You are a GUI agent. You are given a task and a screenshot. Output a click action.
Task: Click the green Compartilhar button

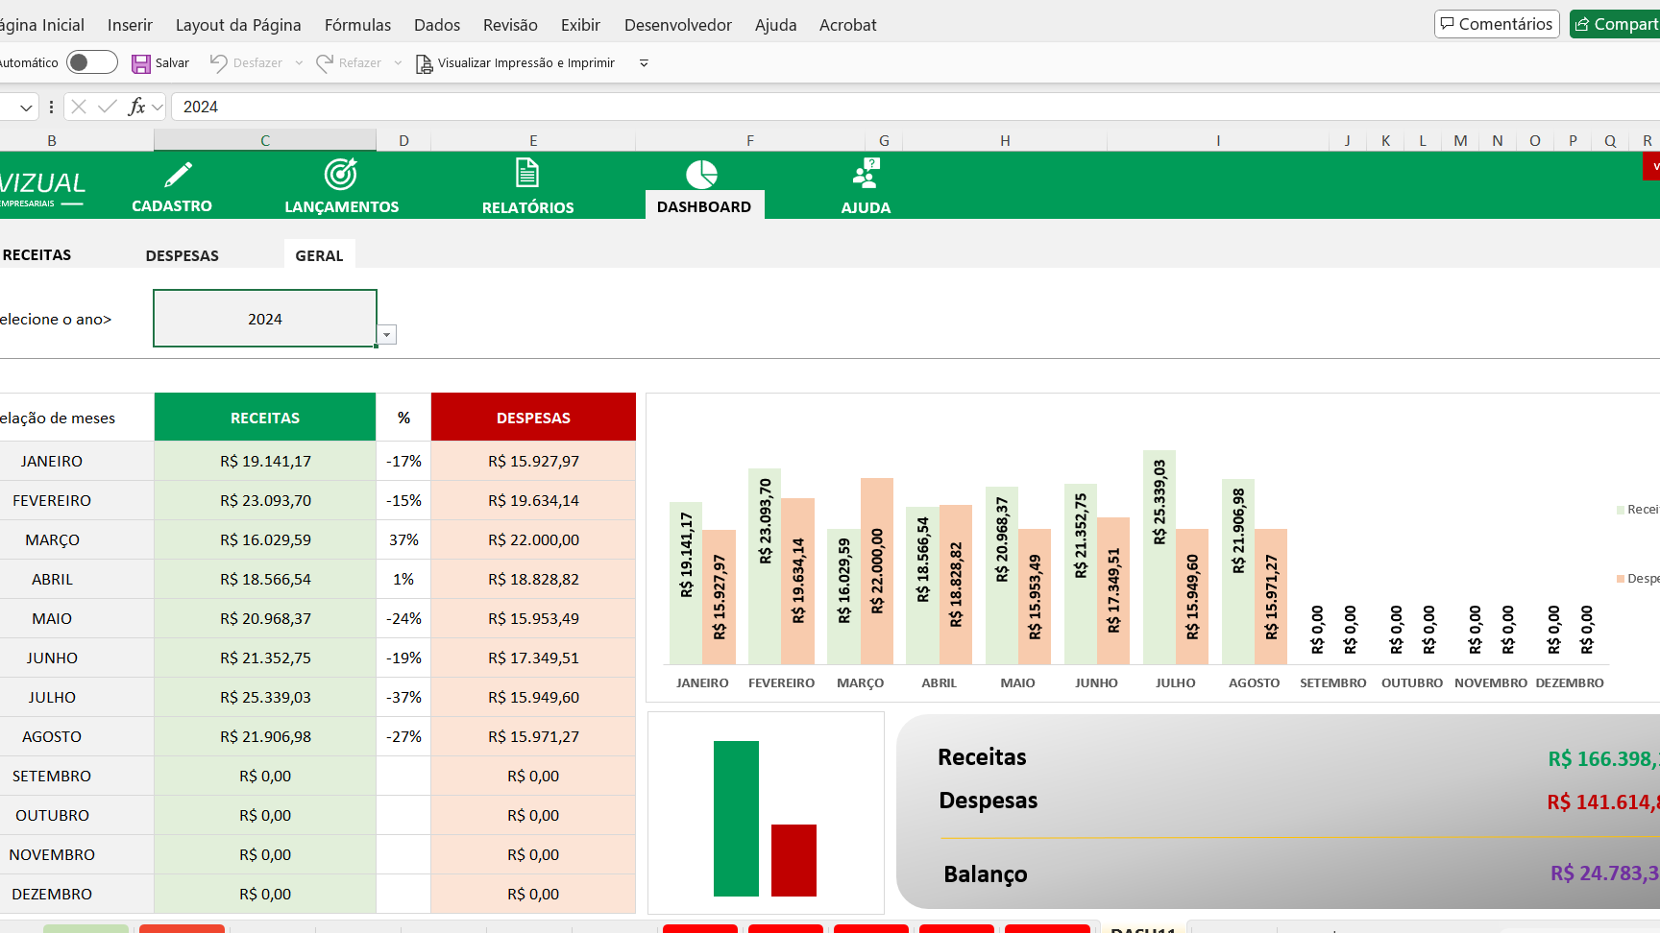point(1616,24)
